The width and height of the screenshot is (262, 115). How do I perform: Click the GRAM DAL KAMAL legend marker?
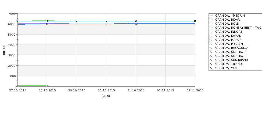tap(211, 36)
